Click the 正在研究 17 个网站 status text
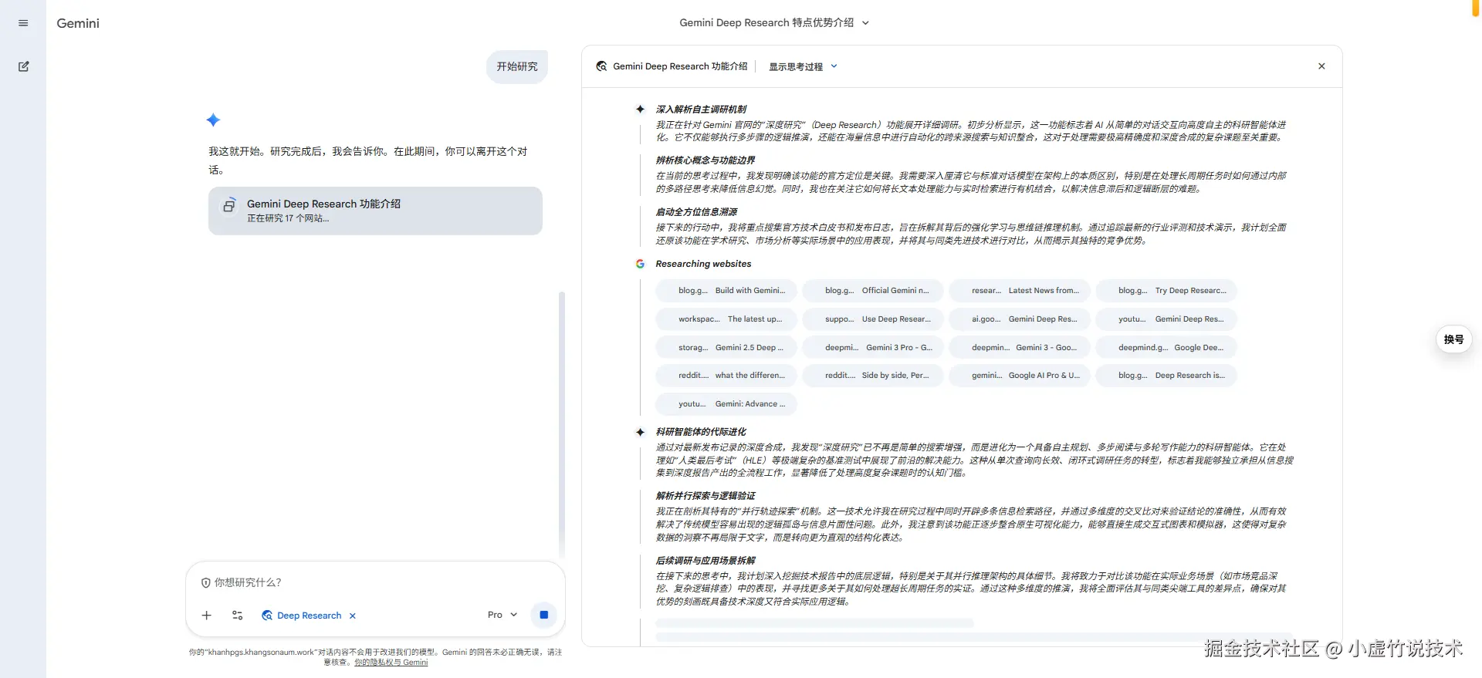Screen dimensions: 1482x678 [288, 218]
